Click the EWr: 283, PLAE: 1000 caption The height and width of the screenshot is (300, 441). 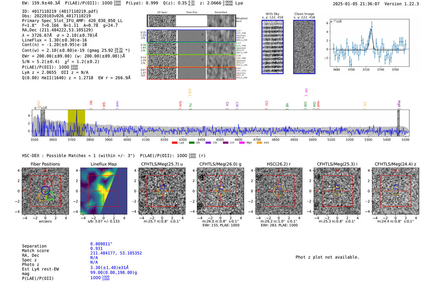tap(279, 225)
